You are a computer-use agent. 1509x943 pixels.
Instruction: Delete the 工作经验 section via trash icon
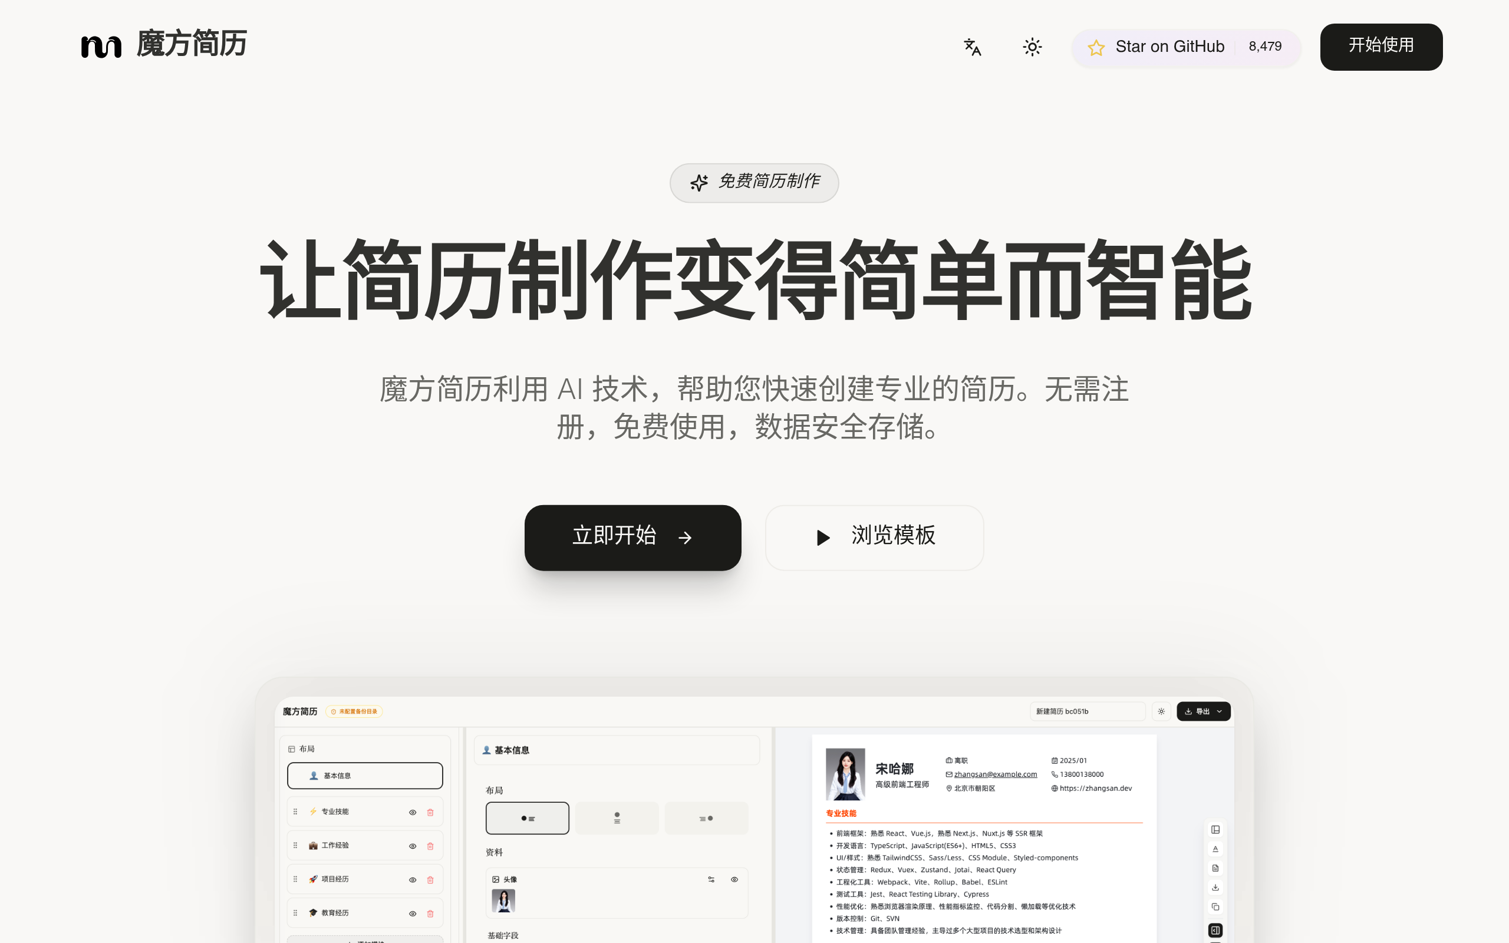click(430, 846)
